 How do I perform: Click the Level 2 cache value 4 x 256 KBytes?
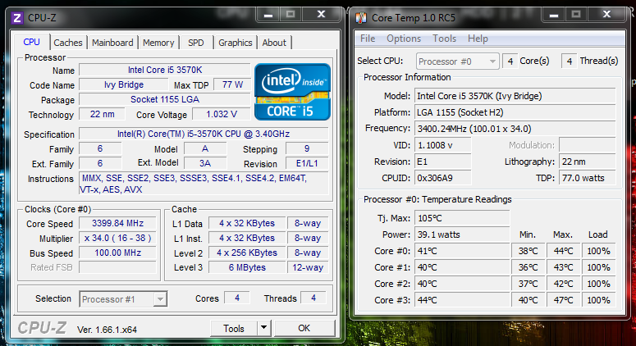[247, 253]
